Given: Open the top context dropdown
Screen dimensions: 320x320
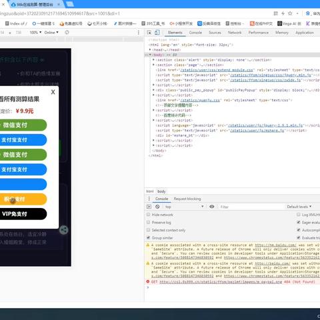Looking at the screenshot, I should click(184, 207).
